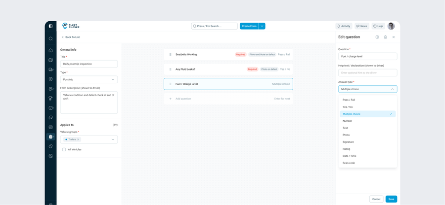445x205 pixels.
Task: Click the Form description text area
Action: [89, 102]
